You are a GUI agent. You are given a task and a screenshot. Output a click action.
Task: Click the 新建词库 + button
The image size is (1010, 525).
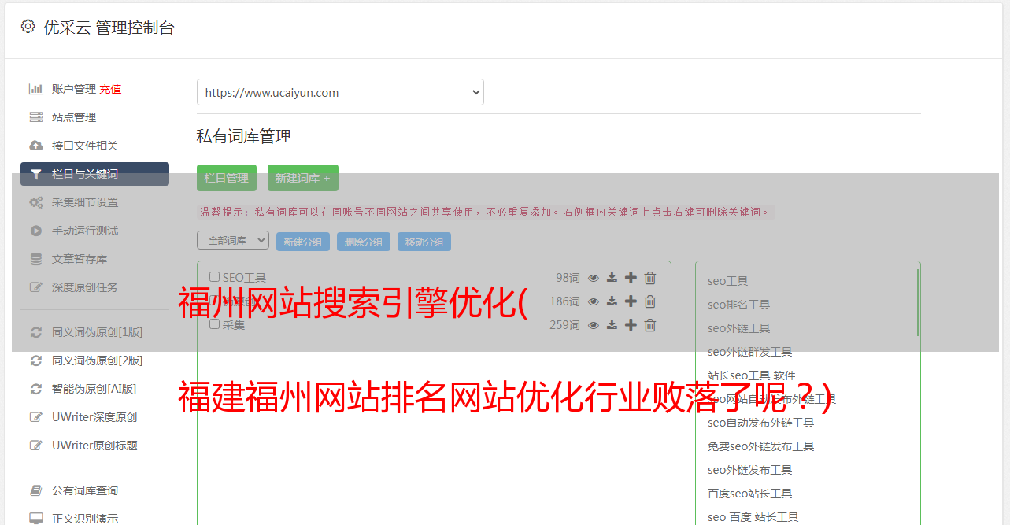coord(303,178)
